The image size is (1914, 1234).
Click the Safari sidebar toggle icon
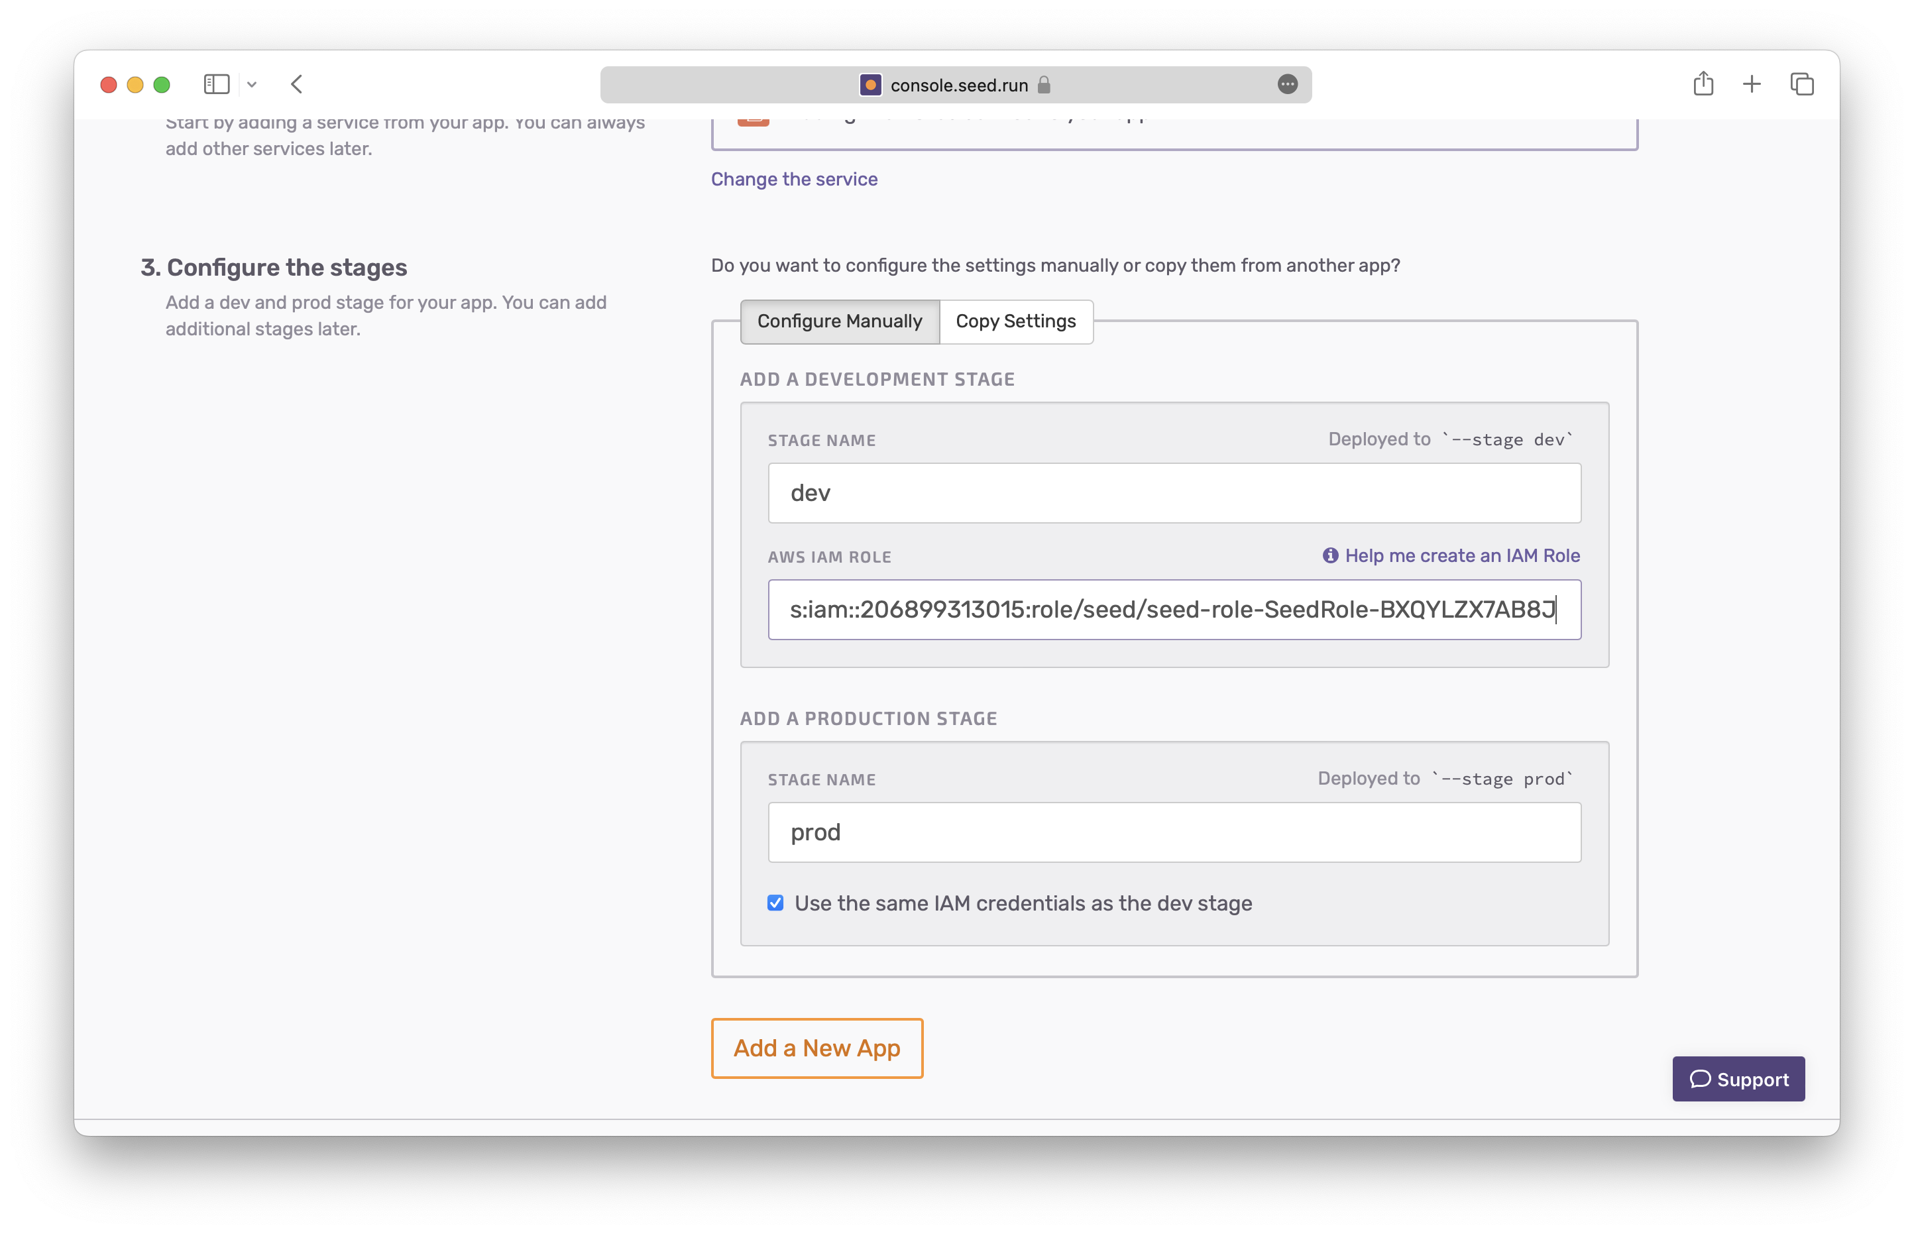click(x=216, y=84)
